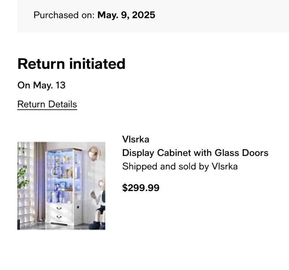
Task: Click the Shipped and sold by line
Action: click(x=180, y=167)
